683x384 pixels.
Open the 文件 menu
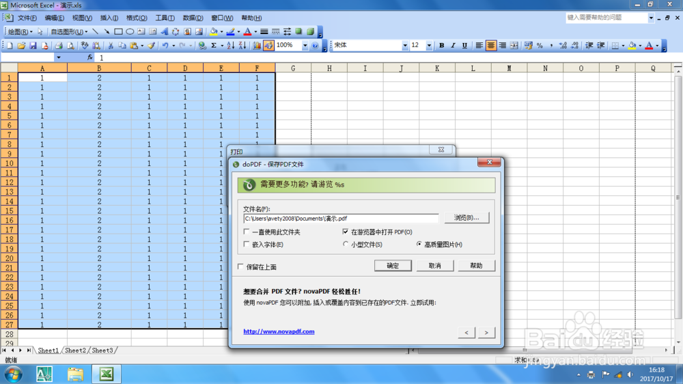[27, 18]
